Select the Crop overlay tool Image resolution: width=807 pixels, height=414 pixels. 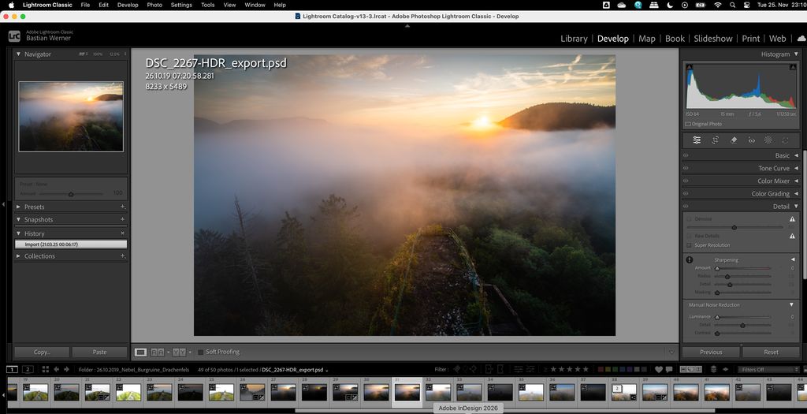(715, 140)
